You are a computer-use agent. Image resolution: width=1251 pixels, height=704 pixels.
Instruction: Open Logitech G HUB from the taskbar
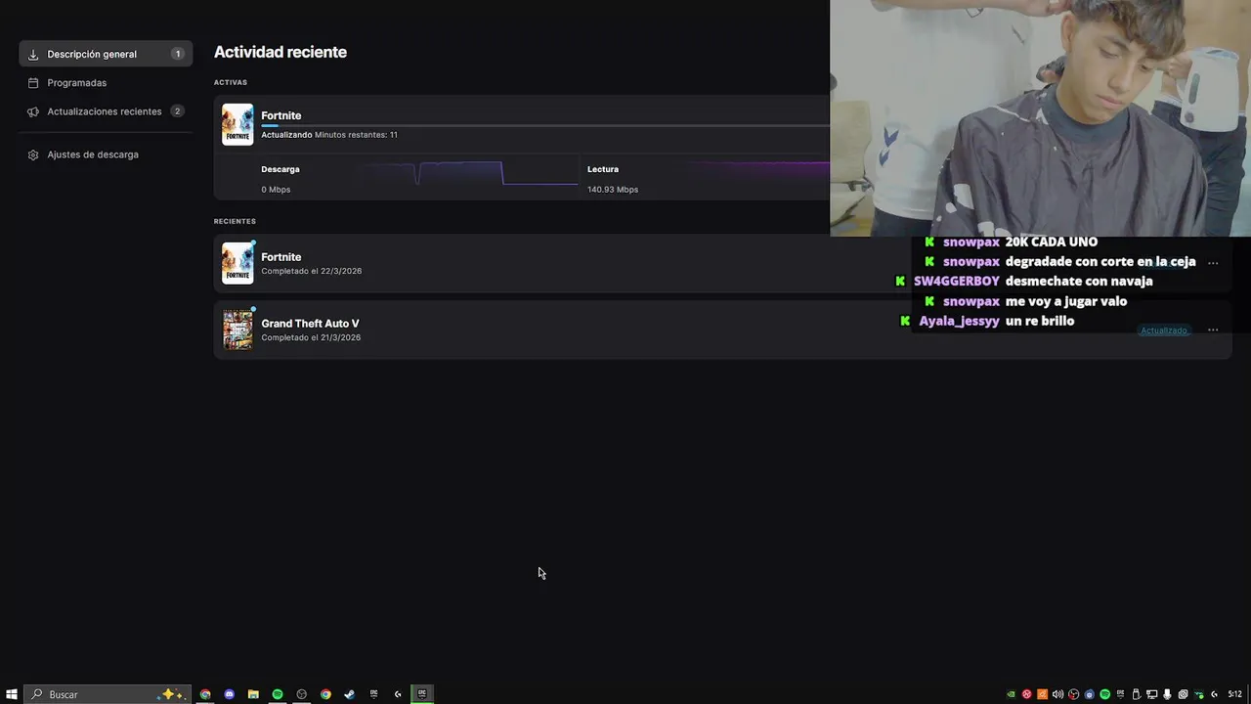tap(398, 694)
